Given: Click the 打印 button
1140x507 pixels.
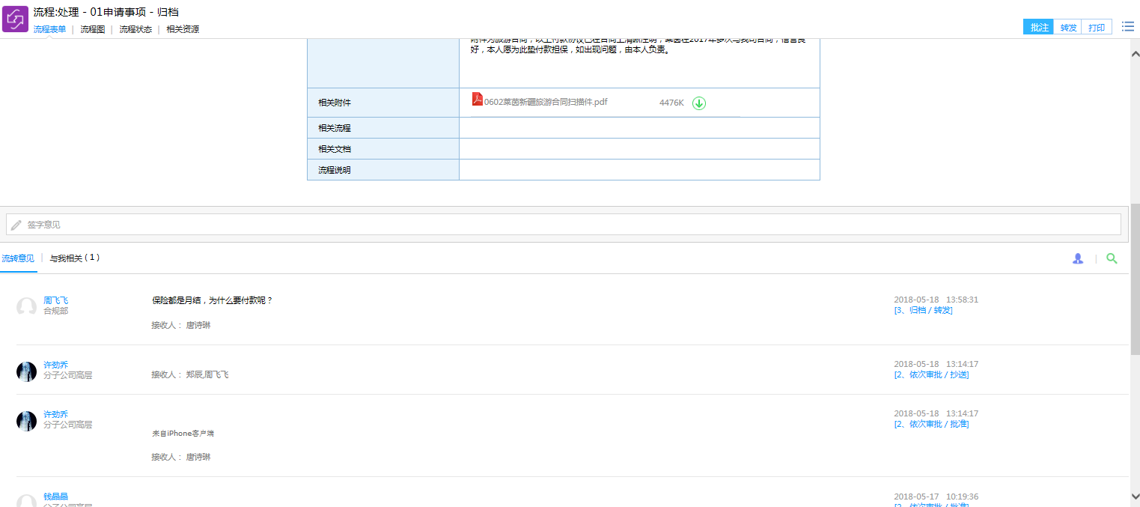Looking at the screenshot, I should click(1096, 28).
